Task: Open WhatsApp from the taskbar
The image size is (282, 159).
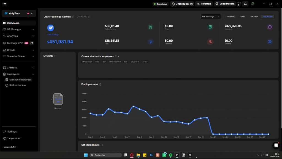Action: click(164, 155)
